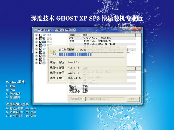
Task: Expand the CPU tree node
Action: 36,35
